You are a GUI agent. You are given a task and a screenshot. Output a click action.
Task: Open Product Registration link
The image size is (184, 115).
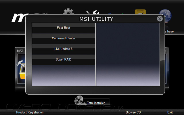pyautogui.click(x=30, y=112)
